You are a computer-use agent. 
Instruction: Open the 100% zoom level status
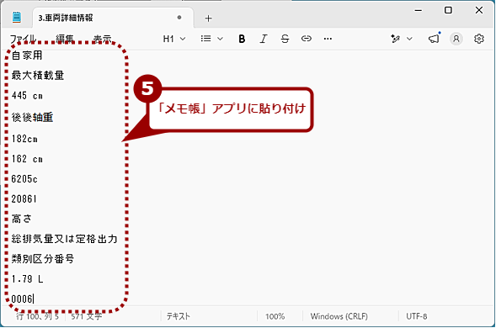click(275, 316)
